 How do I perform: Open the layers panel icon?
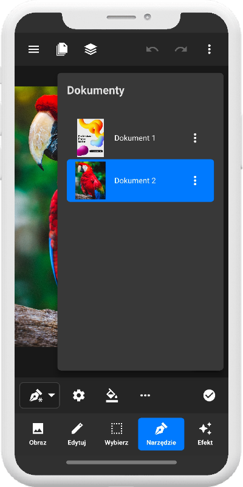click(x=91, y=49)
